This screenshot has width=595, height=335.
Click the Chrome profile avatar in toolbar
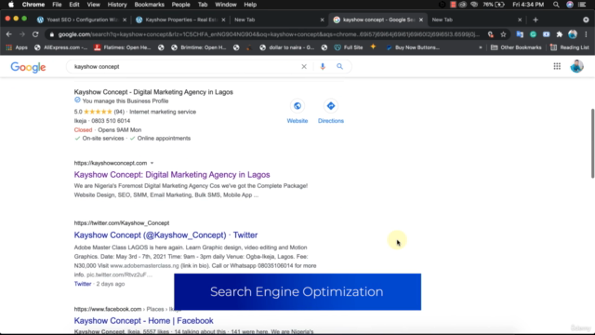[x=573, y=34]
